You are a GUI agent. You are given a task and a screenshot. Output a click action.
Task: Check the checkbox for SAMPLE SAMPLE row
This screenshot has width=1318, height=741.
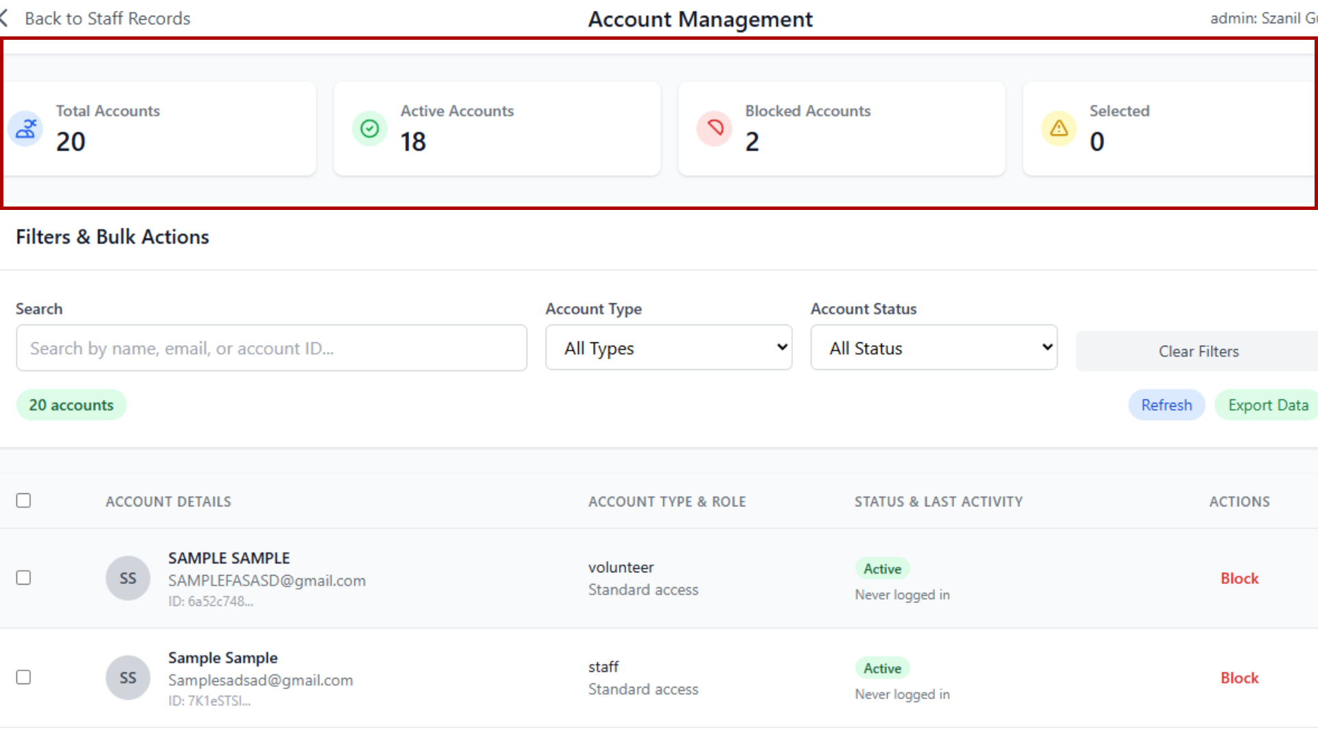24,578
